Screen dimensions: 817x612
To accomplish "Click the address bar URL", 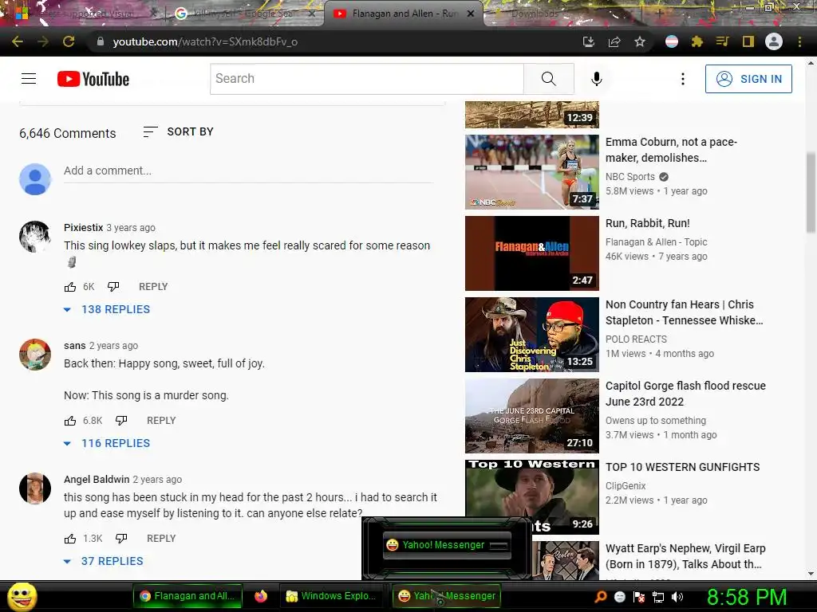I will [205, 41].
